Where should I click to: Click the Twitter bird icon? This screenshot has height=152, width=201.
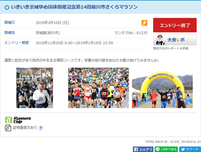(x=183, y=149)
